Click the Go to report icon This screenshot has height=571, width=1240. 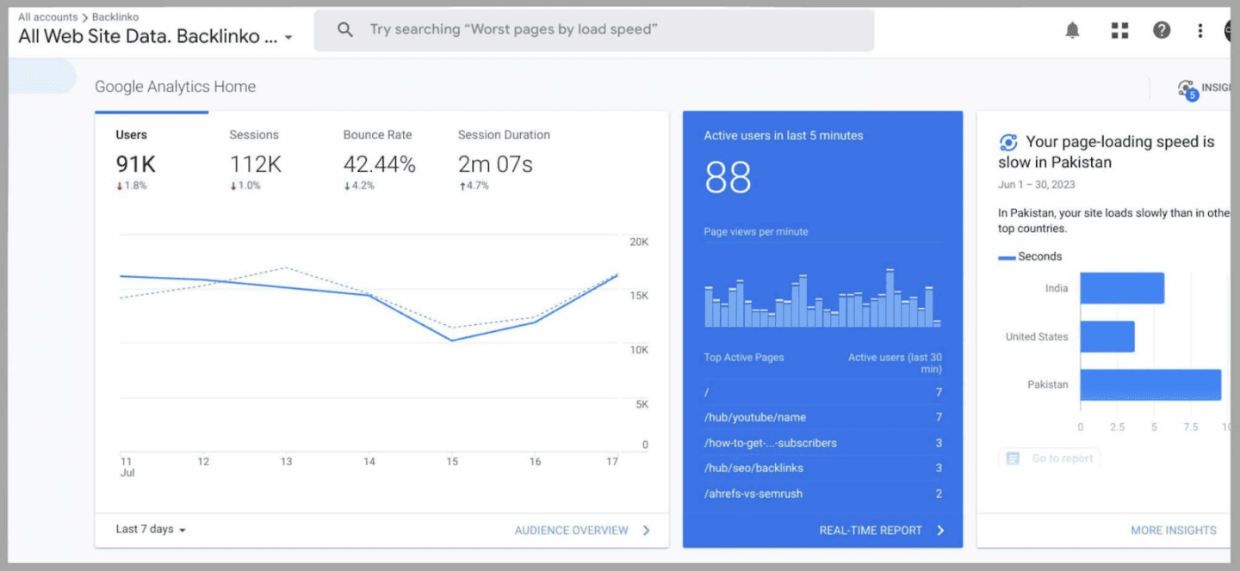[1012, 457]
